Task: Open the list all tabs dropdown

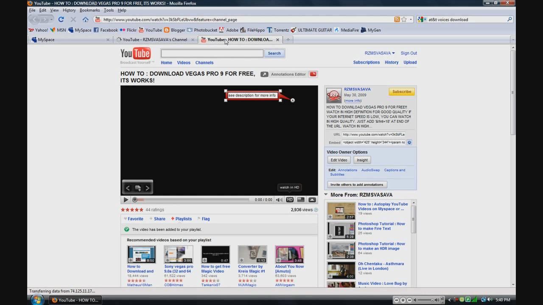Action: click(513, 39)
